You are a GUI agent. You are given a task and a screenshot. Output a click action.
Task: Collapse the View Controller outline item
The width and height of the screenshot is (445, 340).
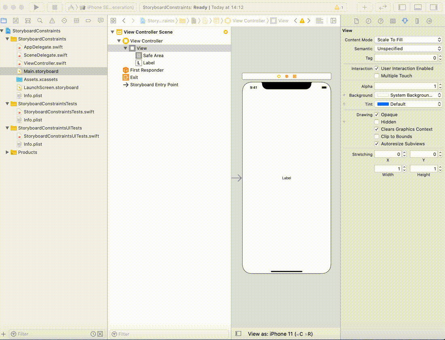point(119,41)
